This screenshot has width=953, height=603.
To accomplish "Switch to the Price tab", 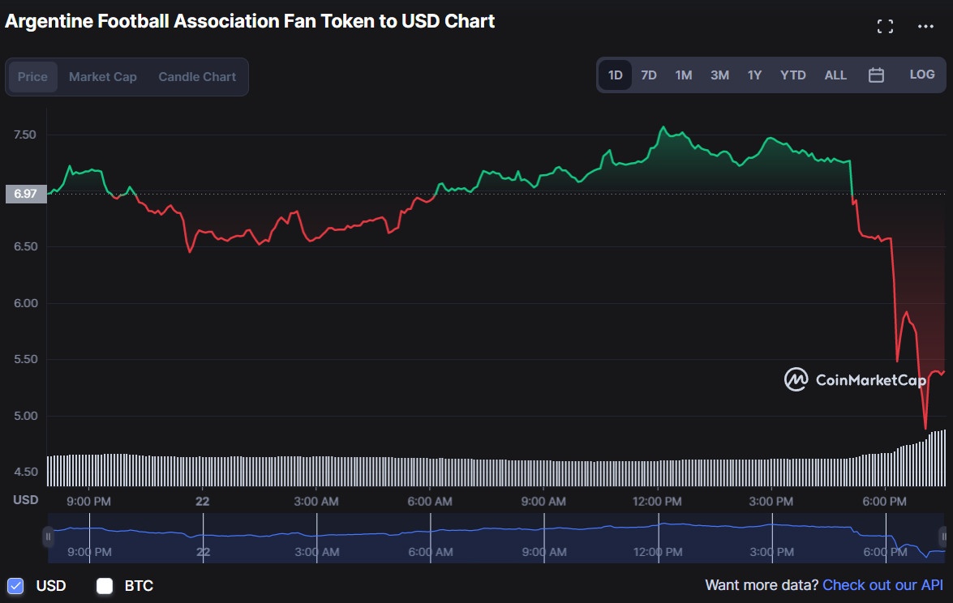I will pyautogui.click(x=33, y=77).
